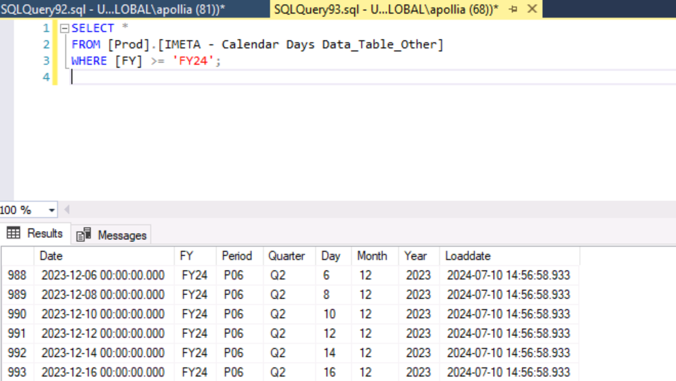Switch to the SQLQuery92.sql tab
The width and height of the screenshot is (676, 381).
113,9
